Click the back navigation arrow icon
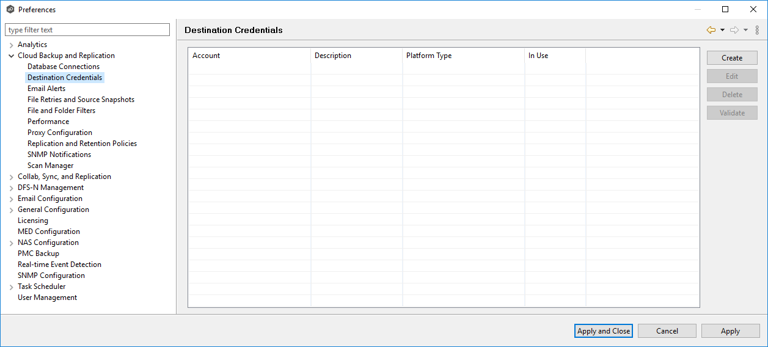The height and width of the screenshot is (347, 768). pyautogui.click(x=711, y=30)
